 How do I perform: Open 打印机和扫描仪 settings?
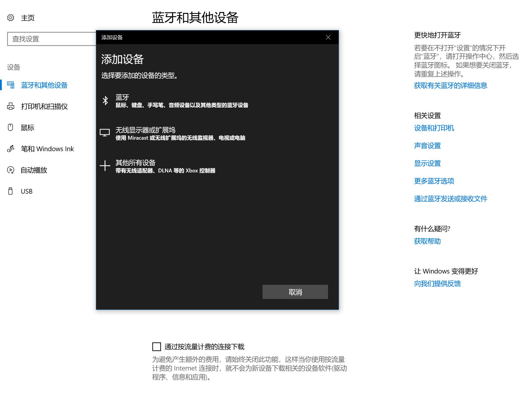44,106
